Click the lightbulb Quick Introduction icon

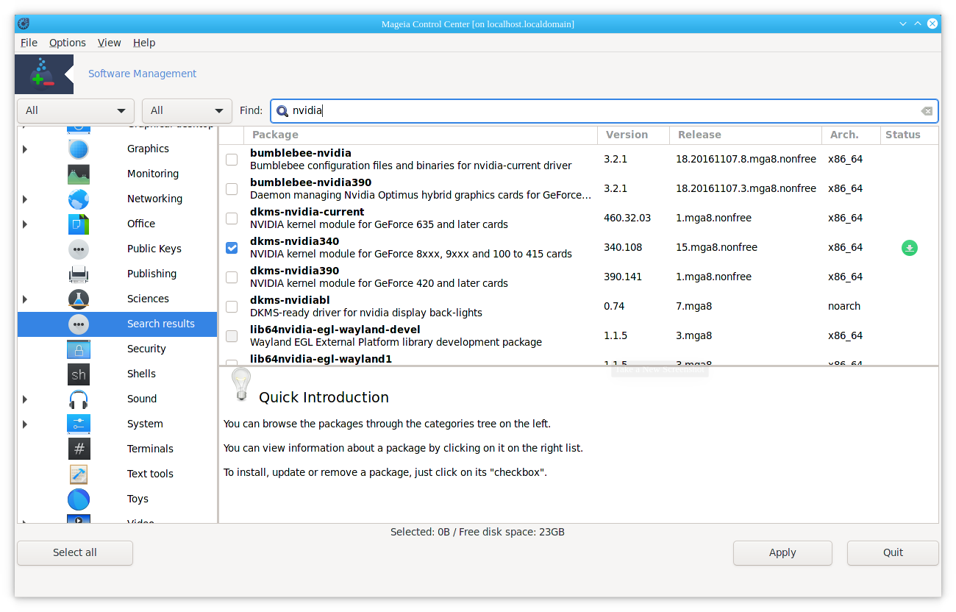(x=241, y=384)
